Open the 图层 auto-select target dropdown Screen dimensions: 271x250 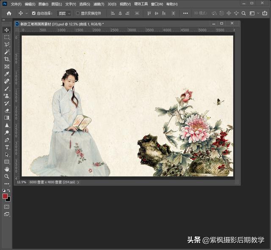tap(64, 13)
